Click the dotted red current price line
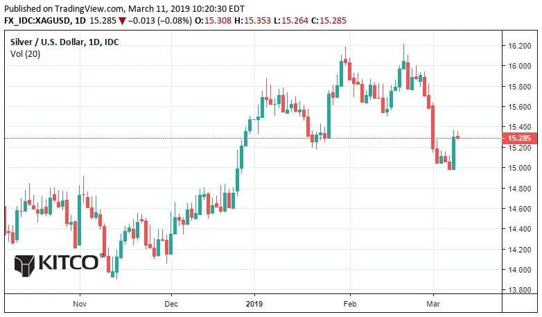 (x=253, y=138)
